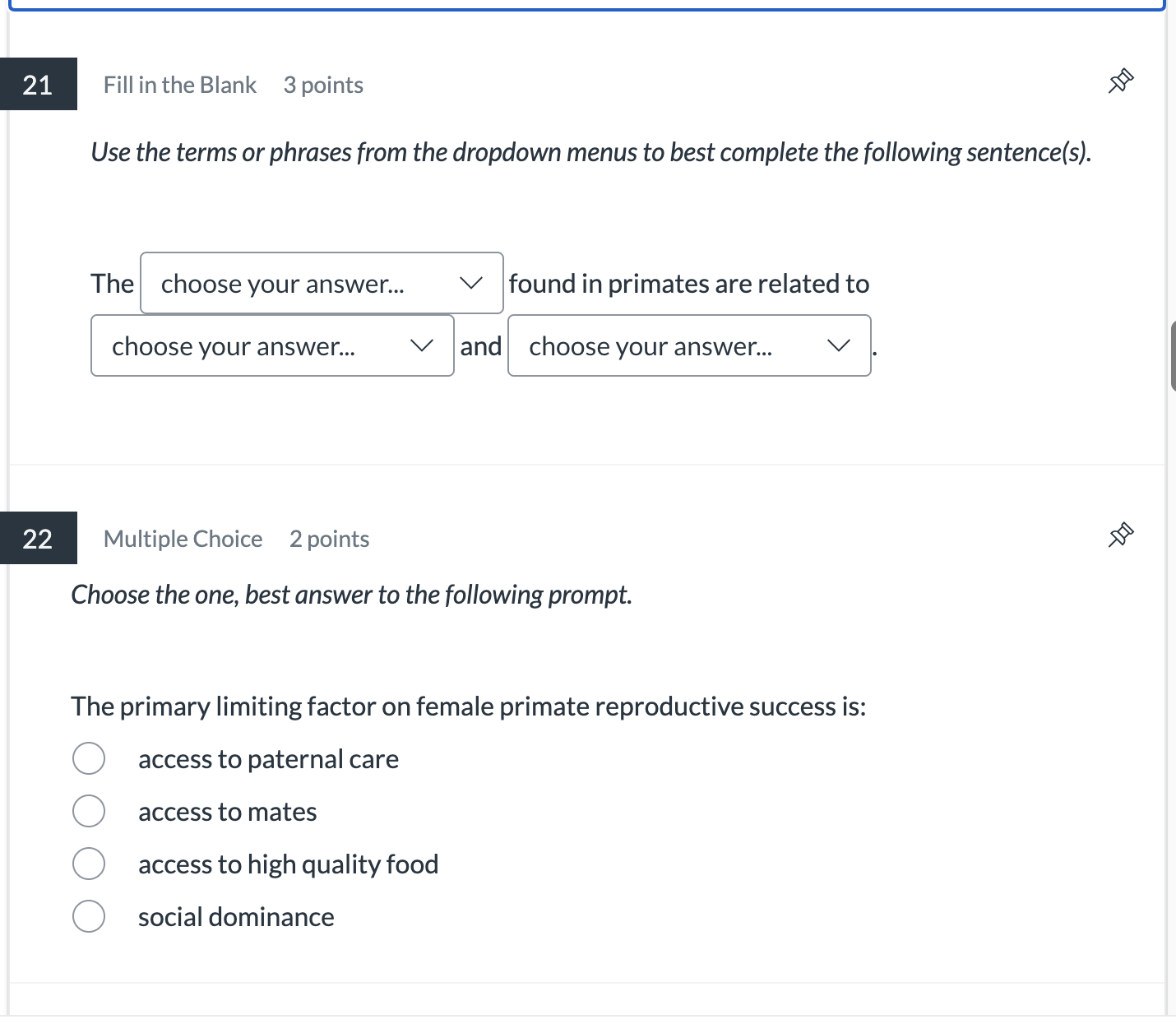1176x1033 pixels.
Task: Click the chevron arrow in the dropdown after "and"
Action: [x=839, y=345]
